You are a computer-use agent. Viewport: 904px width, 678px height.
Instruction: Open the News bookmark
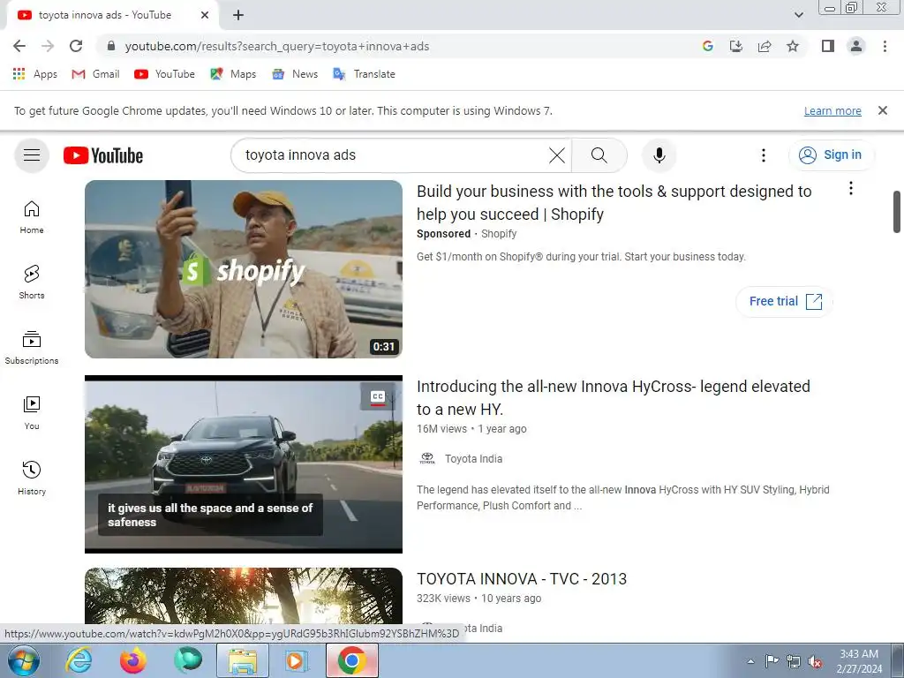coord(295,74)
